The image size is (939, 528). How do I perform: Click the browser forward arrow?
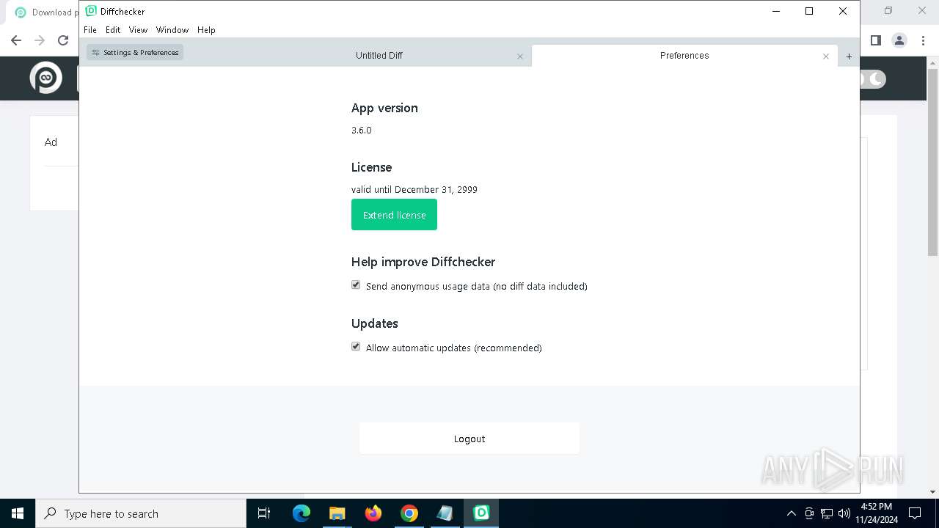pos(40,40)
